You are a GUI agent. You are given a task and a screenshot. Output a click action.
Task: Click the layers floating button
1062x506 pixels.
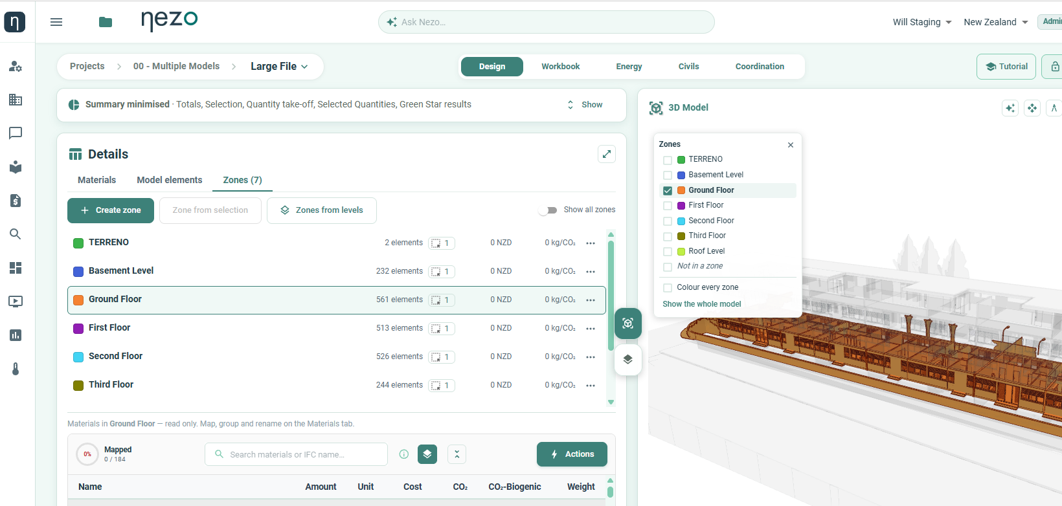[x=628, y=360]
